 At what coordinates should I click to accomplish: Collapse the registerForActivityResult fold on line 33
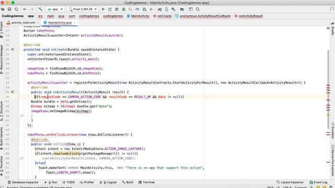(x=19, y=83)
